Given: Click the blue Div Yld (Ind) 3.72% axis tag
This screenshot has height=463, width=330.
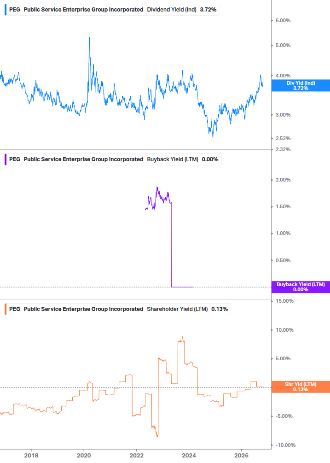Looking at the screenshot, I should click(x=301, y=85).
